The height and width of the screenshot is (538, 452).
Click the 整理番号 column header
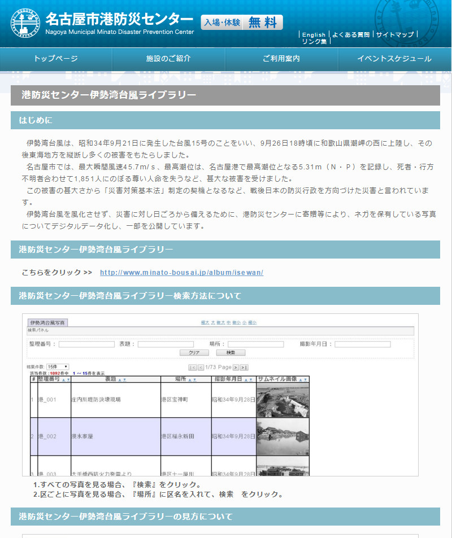point(54,379)
